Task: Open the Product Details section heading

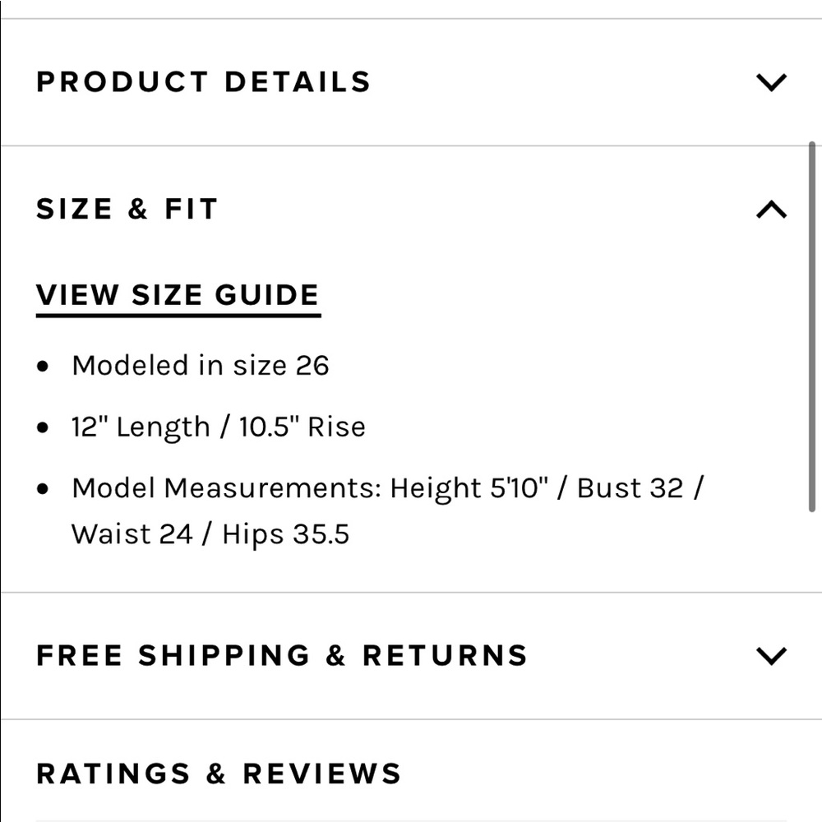Action: (x=204, y=82)
